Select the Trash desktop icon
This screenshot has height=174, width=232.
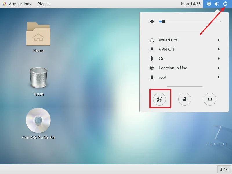click(x=39, y=78)
